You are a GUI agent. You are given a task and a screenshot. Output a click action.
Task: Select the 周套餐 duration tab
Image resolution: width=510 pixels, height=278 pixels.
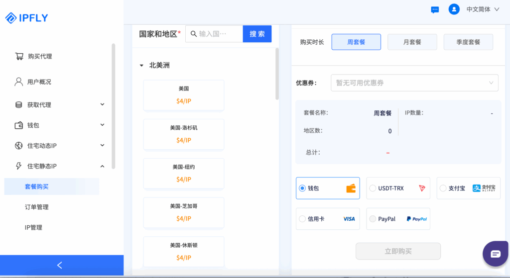coord(356,42)
